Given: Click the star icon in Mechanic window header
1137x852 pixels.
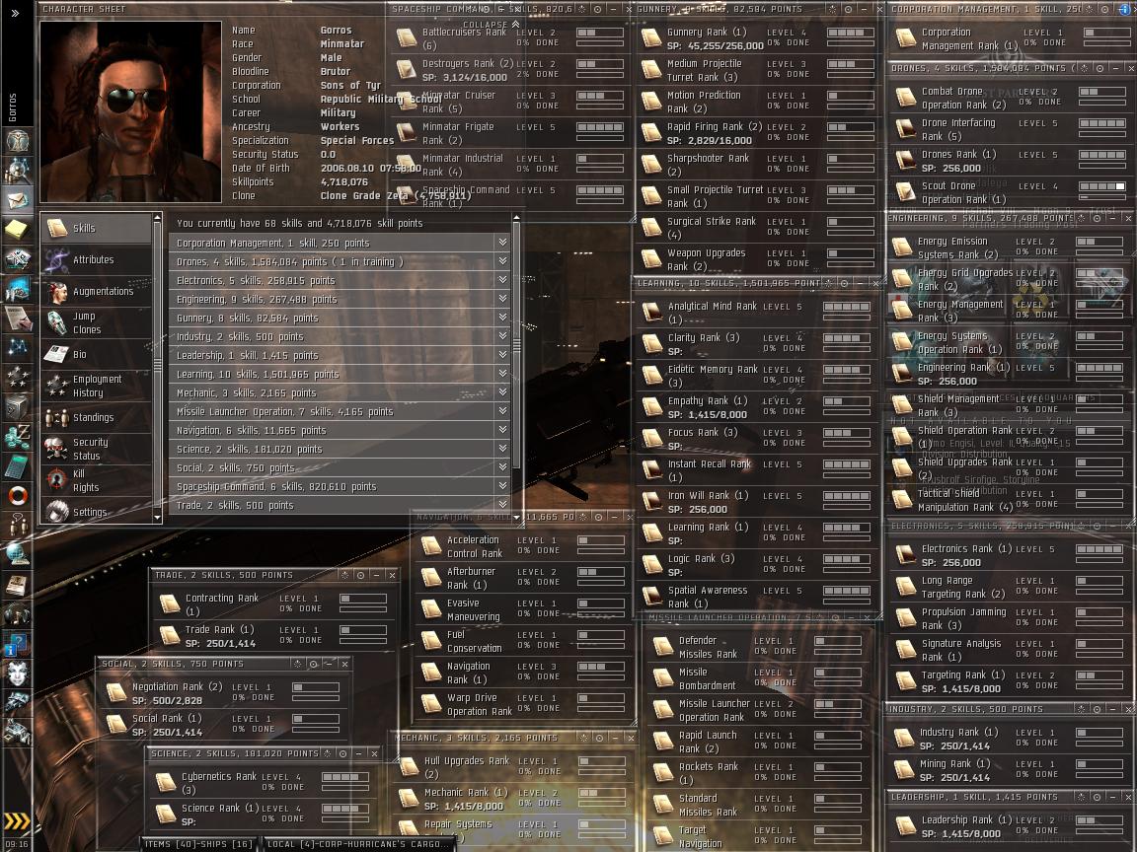Looking at the screenshot, I should pos(583,738).
